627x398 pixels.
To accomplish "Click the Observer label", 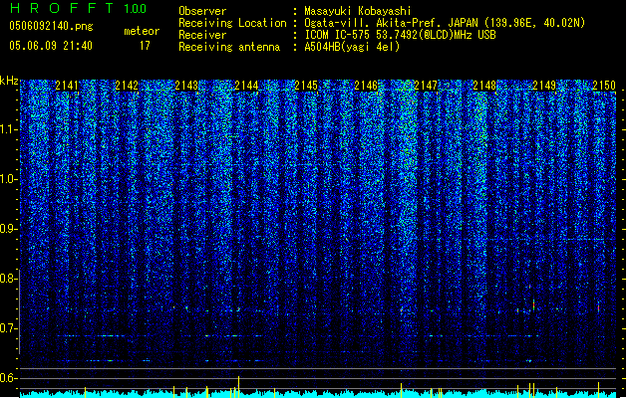I will pyautogui.click(x=202, y=11).
